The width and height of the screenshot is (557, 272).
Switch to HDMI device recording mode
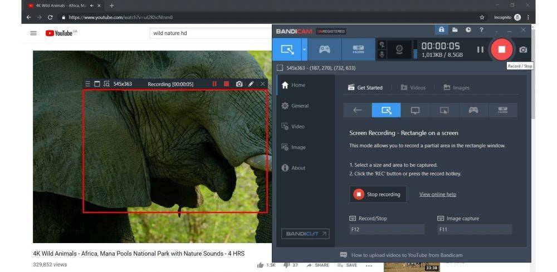[358, 50]
